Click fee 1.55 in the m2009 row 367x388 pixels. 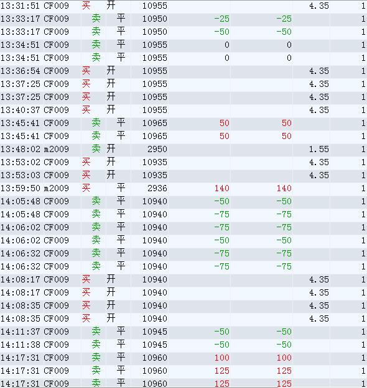point(319,149)
